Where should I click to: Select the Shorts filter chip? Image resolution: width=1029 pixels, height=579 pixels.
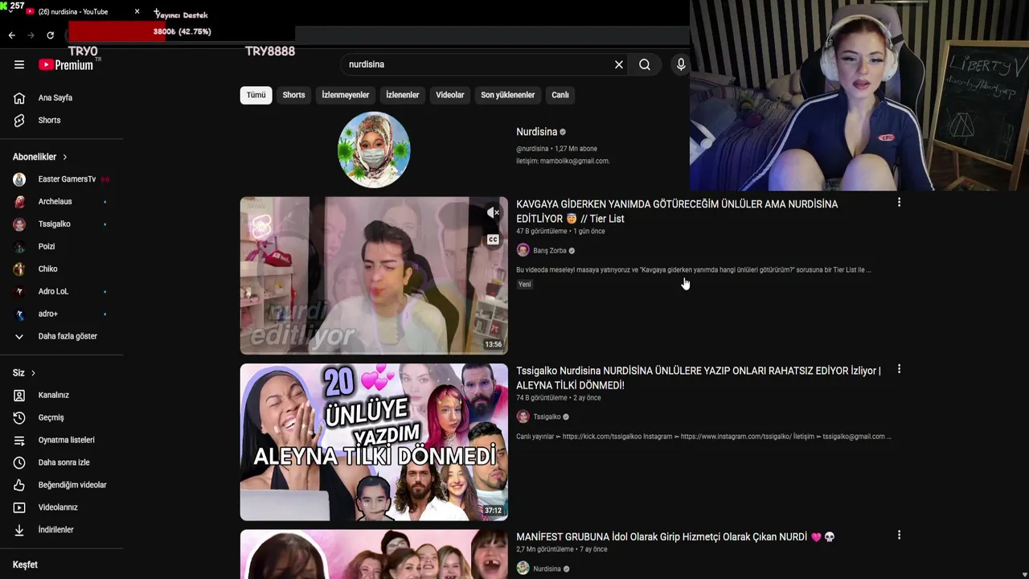293,95
